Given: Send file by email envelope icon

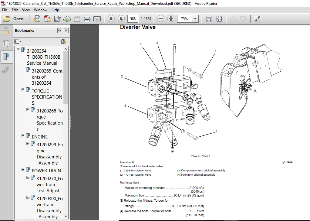Looking at the screenshot, I should click(x=97, y=19).
